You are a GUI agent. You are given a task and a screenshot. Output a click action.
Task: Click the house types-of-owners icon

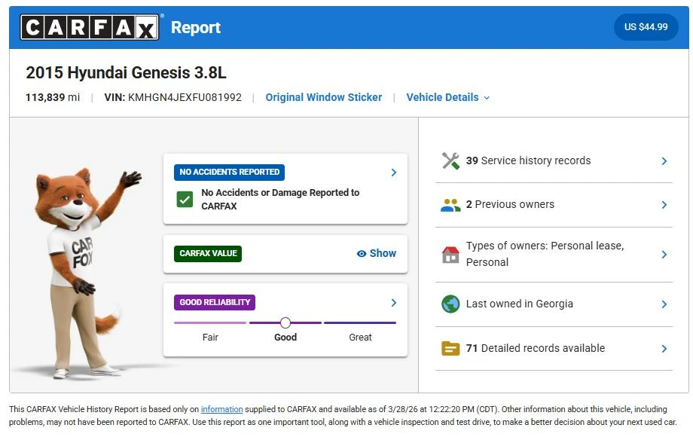point(450,255)
